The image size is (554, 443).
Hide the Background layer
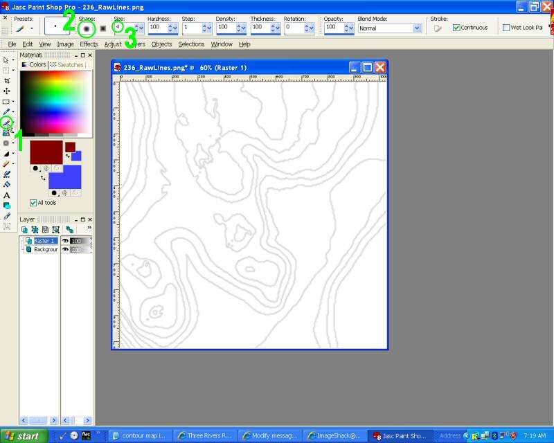click(65, 249)
